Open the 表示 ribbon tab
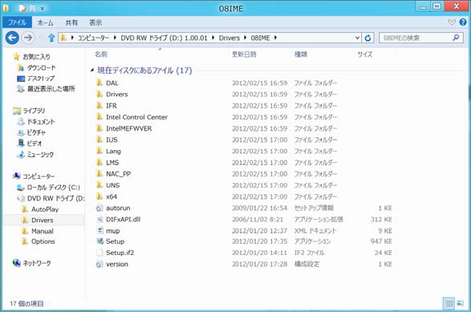The height and width of the screenshot is (312, 471). 95,22
